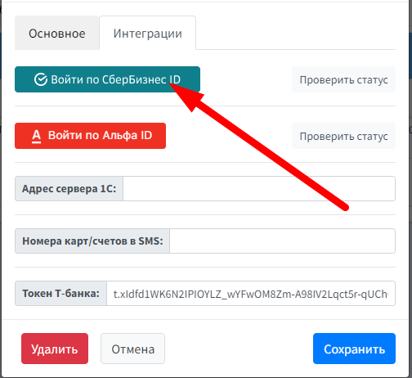Click the Sber checkmark logo icon
Screen dimensions: 412x378
coord(41,79)
